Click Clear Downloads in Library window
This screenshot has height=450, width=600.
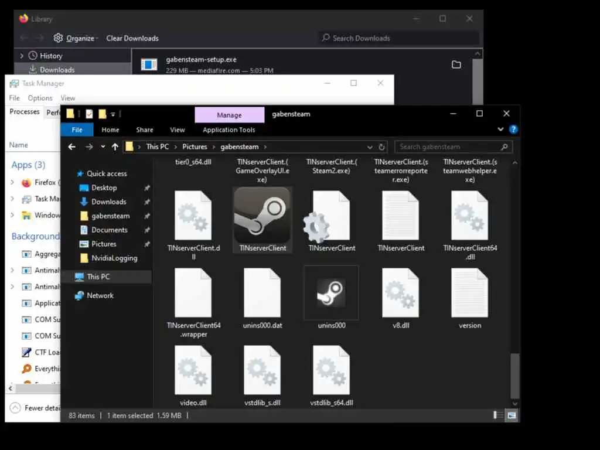(132, 38)
